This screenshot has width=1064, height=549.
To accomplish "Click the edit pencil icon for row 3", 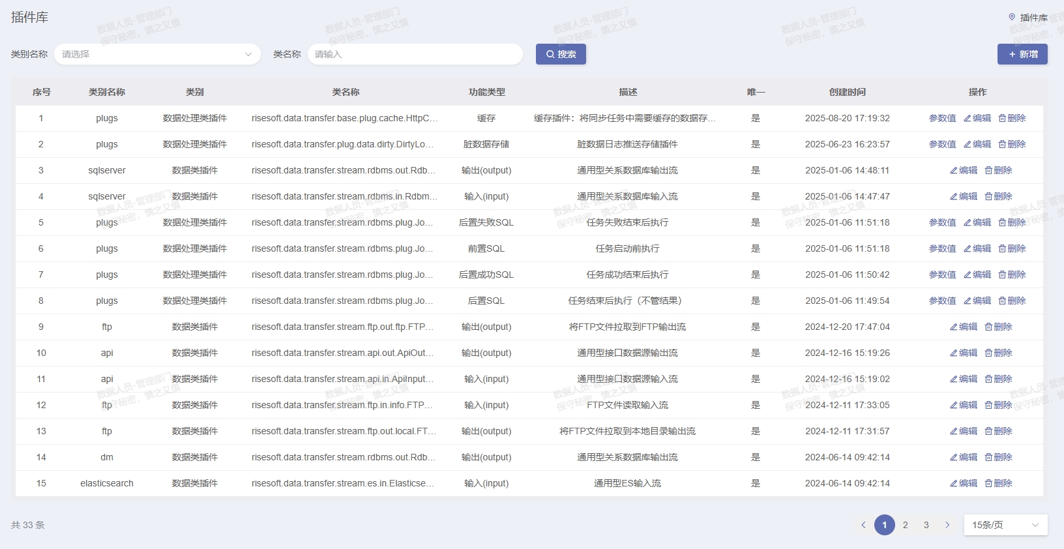I will click(x=954, y=171).
